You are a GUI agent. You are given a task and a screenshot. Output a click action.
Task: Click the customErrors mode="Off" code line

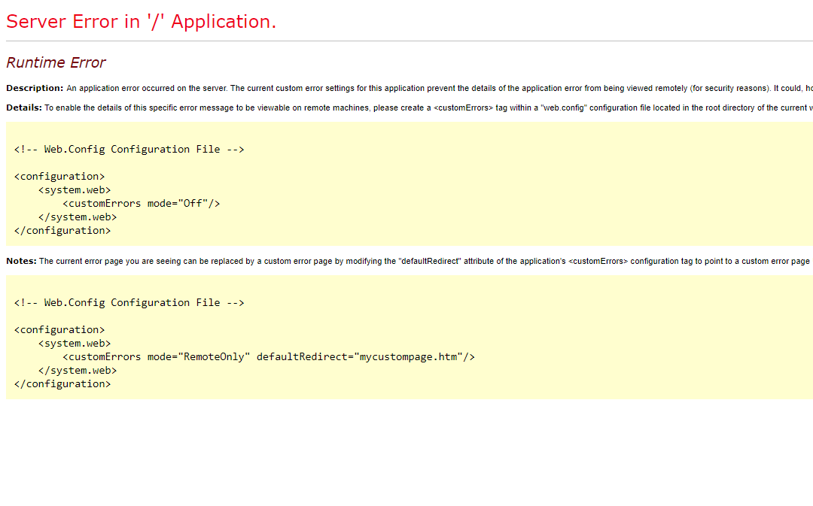(x=141, y=203)
